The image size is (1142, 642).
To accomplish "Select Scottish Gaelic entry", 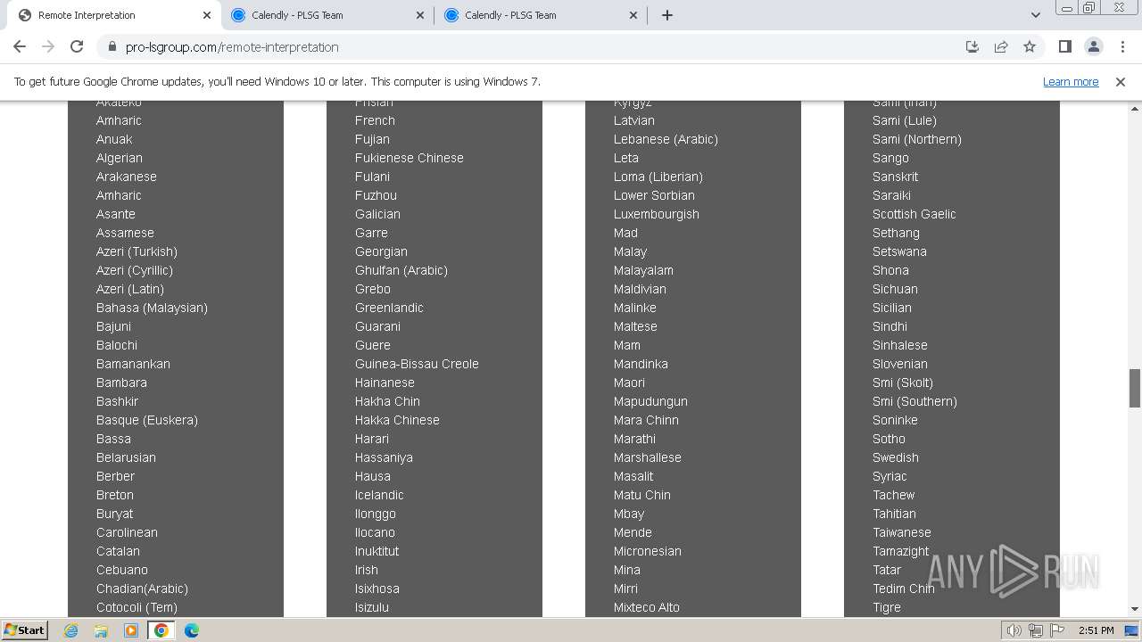I will [914, 214].
